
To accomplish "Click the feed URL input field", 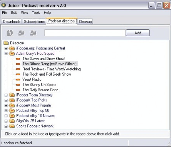I will [85, 33].
